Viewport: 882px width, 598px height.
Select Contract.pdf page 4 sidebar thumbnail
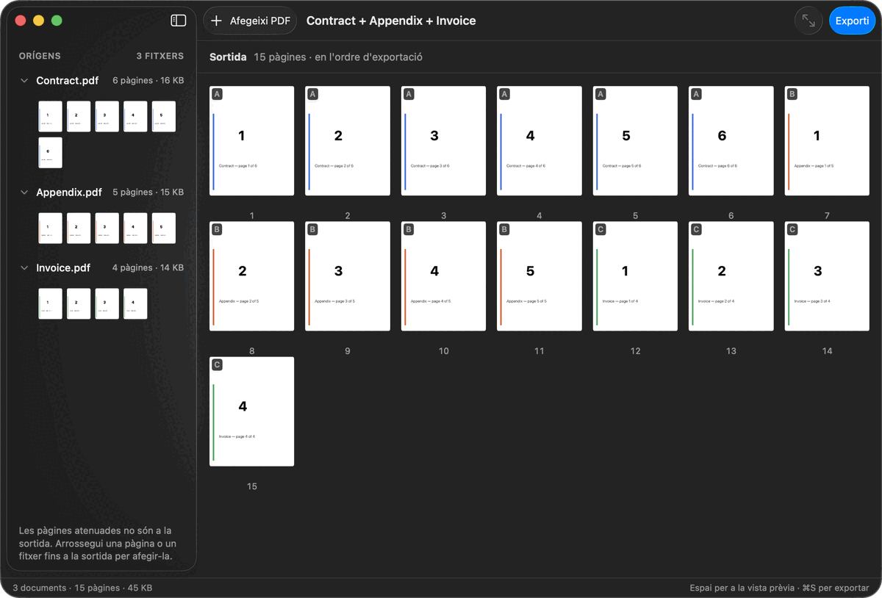135,117
